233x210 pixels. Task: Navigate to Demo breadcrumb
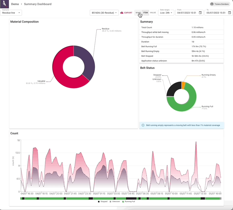tap(15, 4)
